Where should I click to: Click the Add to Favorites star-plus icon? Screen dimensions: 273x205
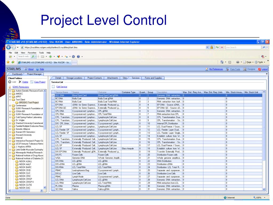[13, 62]
